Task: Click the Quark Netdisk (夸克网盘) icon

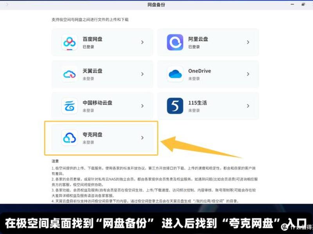Action: click(70, 138)
